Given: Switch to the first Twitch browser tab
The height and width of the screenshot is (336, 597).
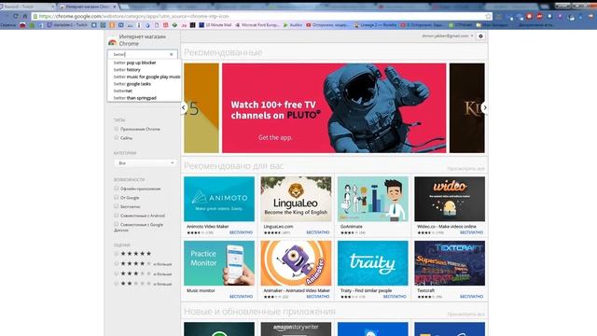Looking at the screenshot, I should click(x=27, y=7).
